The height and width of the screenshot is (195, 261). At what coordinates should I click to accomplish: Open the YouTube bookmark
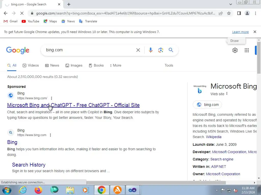[x=31, y=21]
